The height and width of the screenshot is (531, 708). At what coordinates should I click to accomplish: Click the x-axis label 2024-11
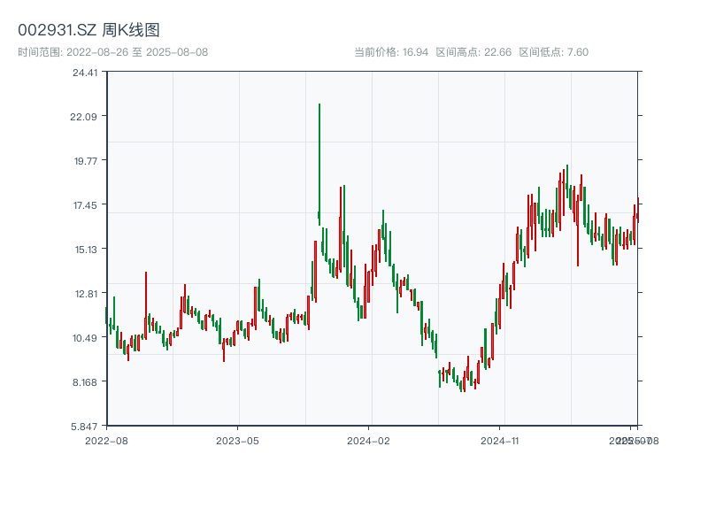(499, 441)
